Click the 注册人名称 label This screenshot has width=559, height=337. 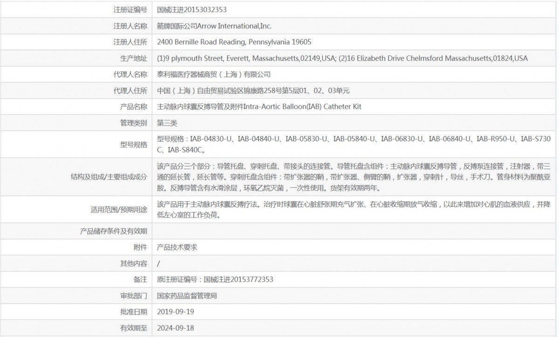[130, 26]
